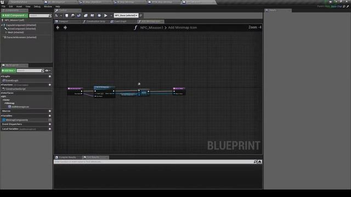Click the magnifier next to the debug object

[141, 15]
